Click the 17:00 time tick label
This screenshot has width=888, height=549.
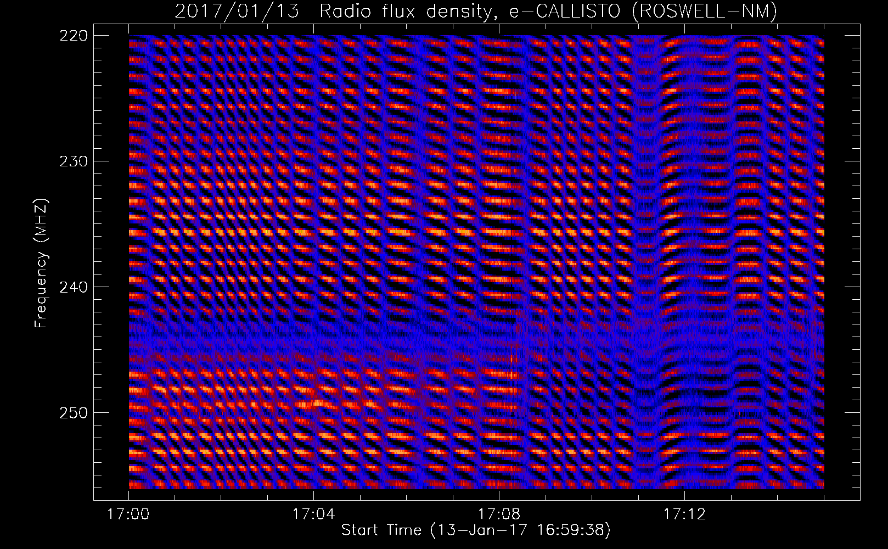[129, 514]
